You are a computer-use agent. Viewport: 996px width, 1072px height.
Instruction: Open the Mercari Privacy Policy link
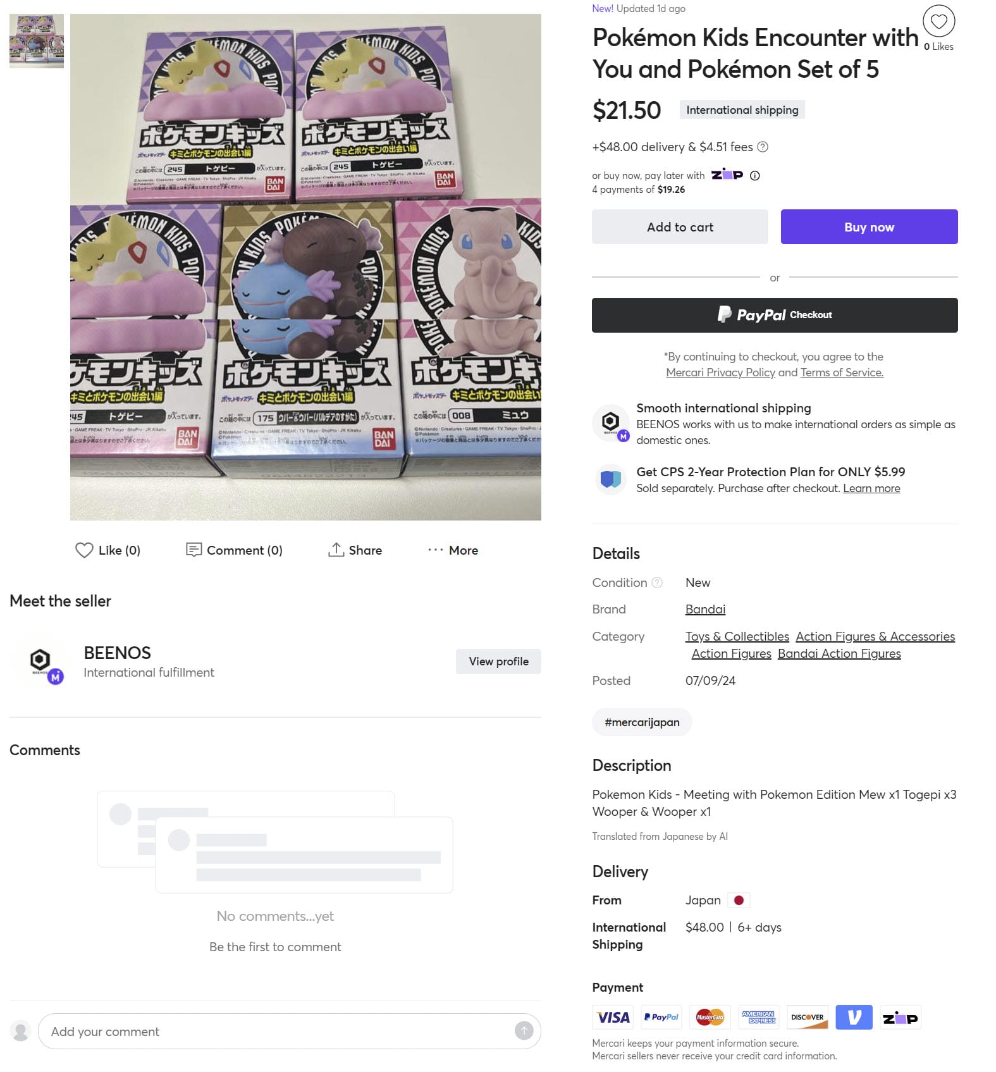click(x=720, y=373)
